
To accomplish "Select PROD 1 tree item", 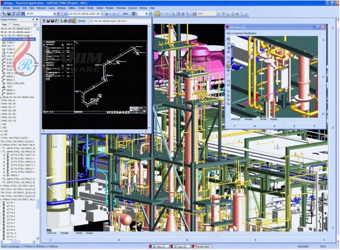I will point(15,175).
